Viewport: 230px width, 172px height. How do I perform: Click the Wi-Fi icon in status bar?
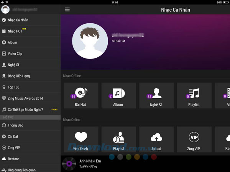(7, 2)
